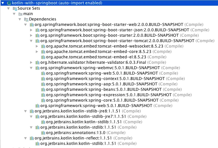Image resolution: width=218 pixels, height=148 pixels.
Task: Collapse the Source Sets node
Action: pyautogui.click(x=8, y=9)
